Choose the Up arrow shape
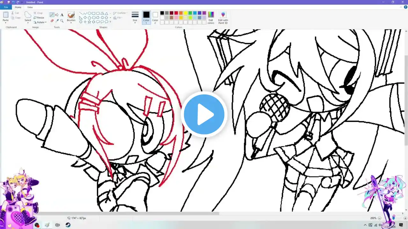Screen dimensions: 408x229 pos(106,17)
